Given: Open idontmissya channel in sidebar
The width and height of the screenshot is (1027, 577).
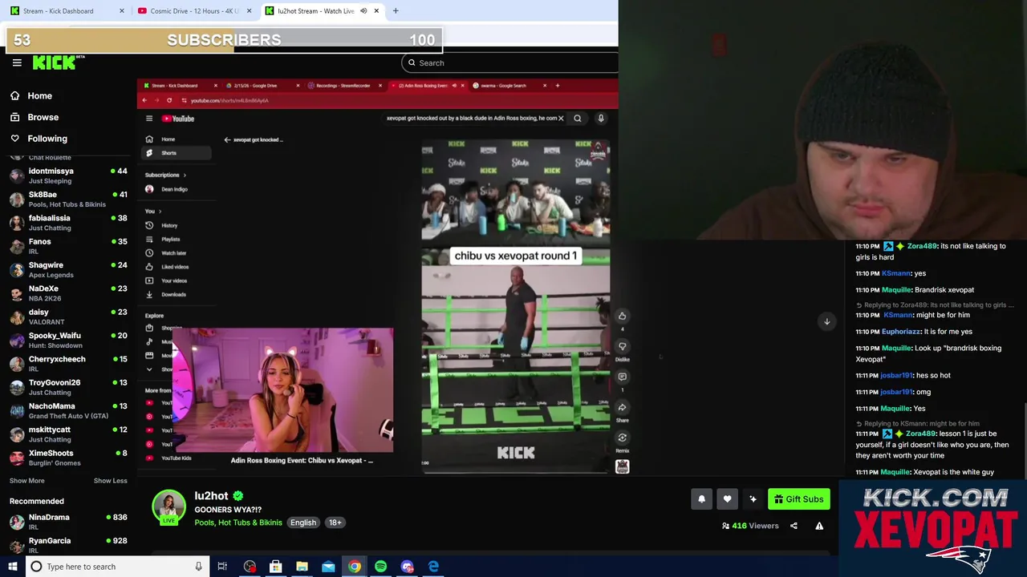Looking at the screenshot, I should tap(68, 176).
